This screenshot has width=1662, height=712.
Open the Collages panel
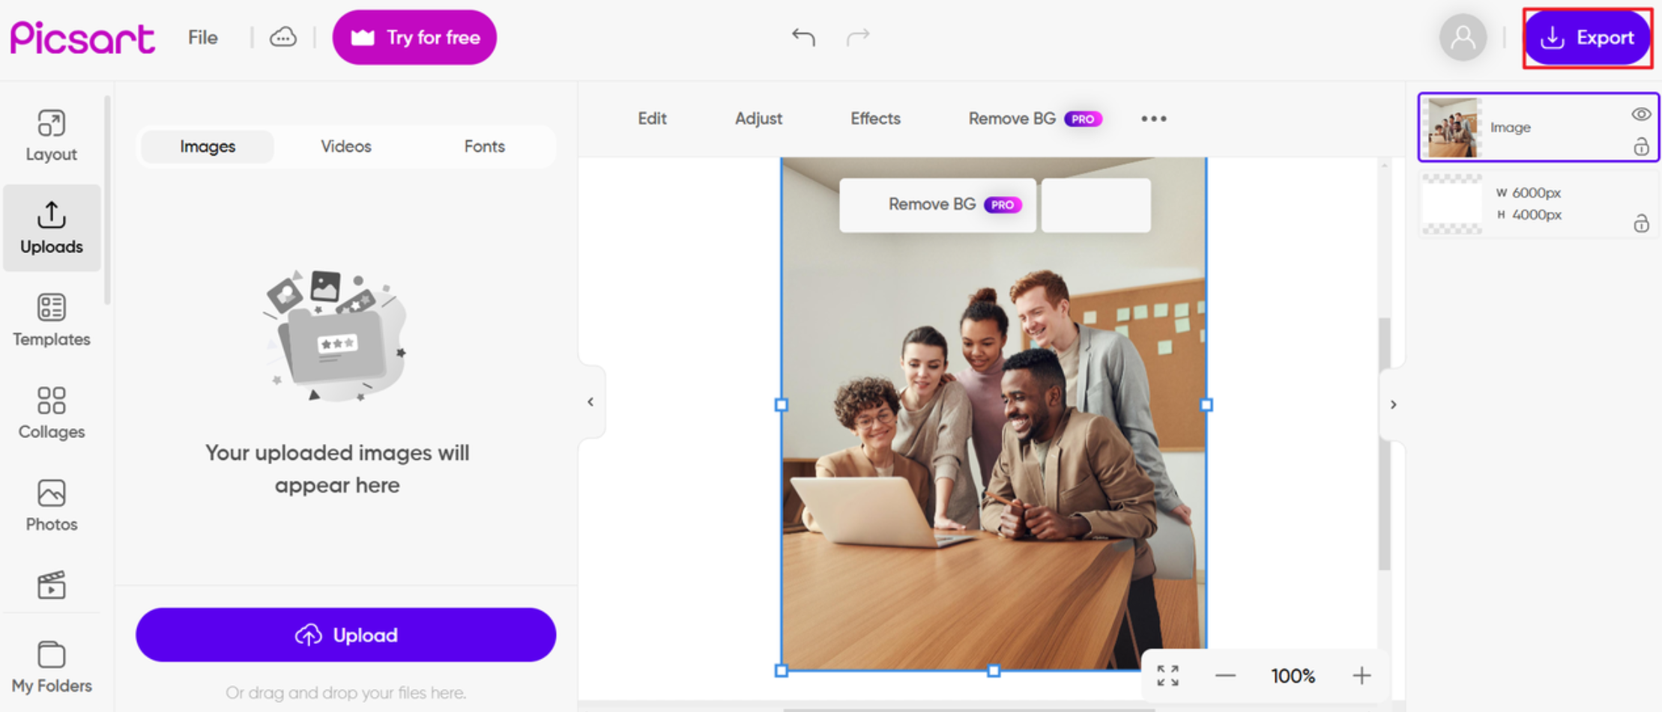[x=51, y=413]
